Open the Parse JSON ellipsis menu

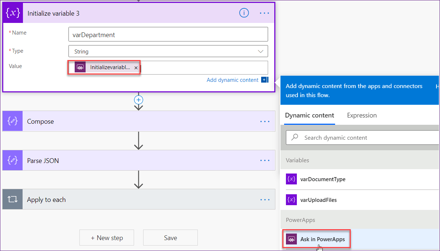[265, 160]
